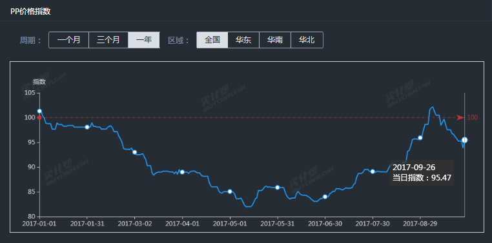Viewport: 492px width, 243px height.
Task: Select the 一年 period button
Action: tap(144, 40)
